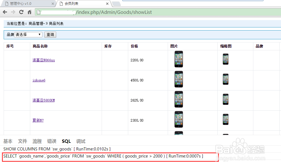Click the large phone image in the iphone6 row
The width and height of the screenshot is (281, 168).
(x=179, y=79)
